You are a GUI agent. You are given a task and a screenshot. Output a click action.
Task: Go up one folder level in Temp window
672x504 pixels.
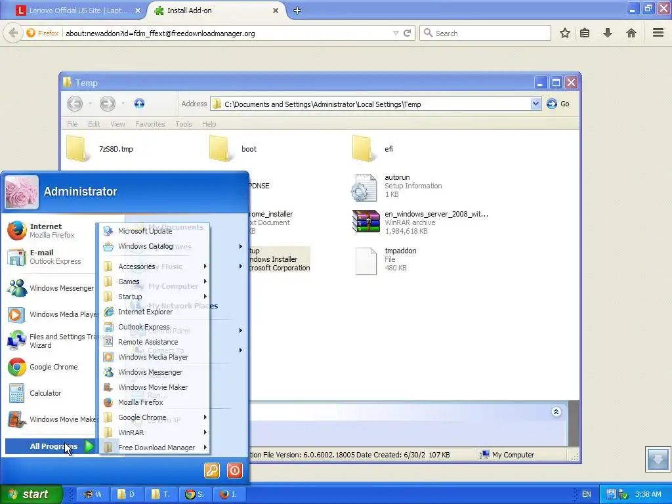(x=139, y=103)
